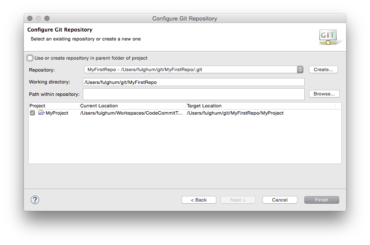Click the Browse... button

coord(324,94)
